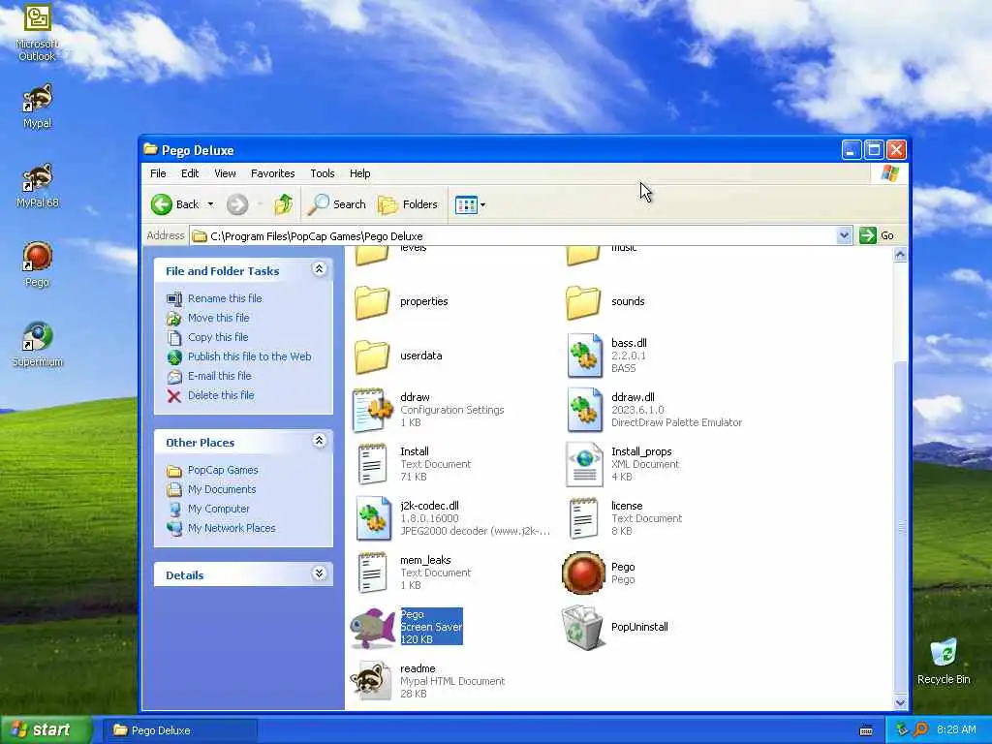This screenshot has width=992, height=744.
Task: Select the Pego application icon
Action: (583, 573)
